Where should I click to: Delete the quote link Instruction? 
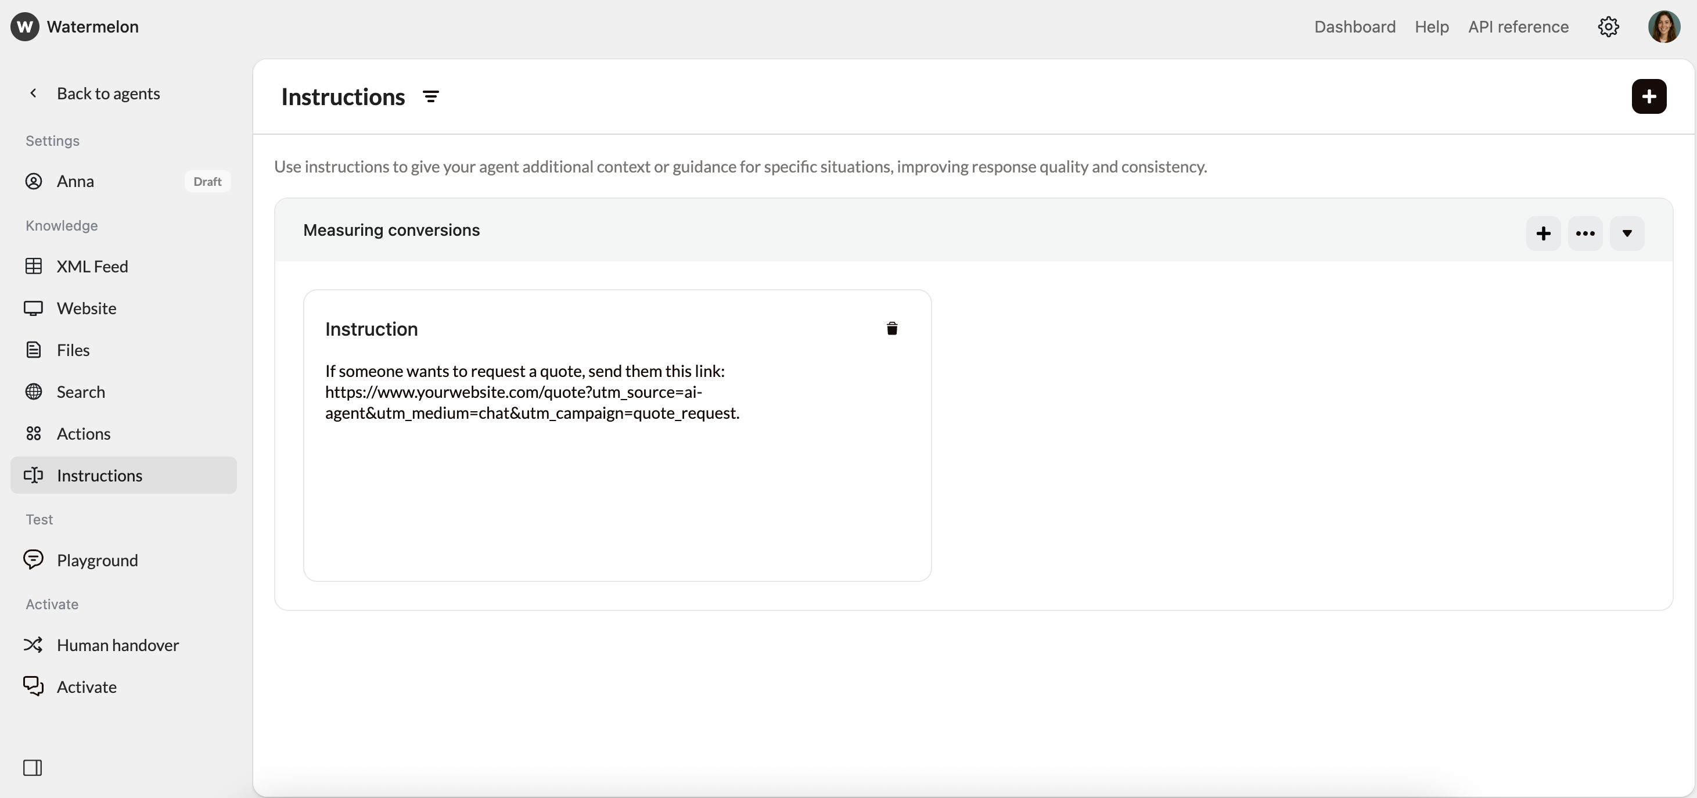[x=892, y=328]
